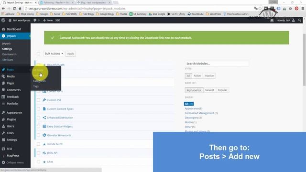Open Omnisearch under Jetpack

[9, 54]
